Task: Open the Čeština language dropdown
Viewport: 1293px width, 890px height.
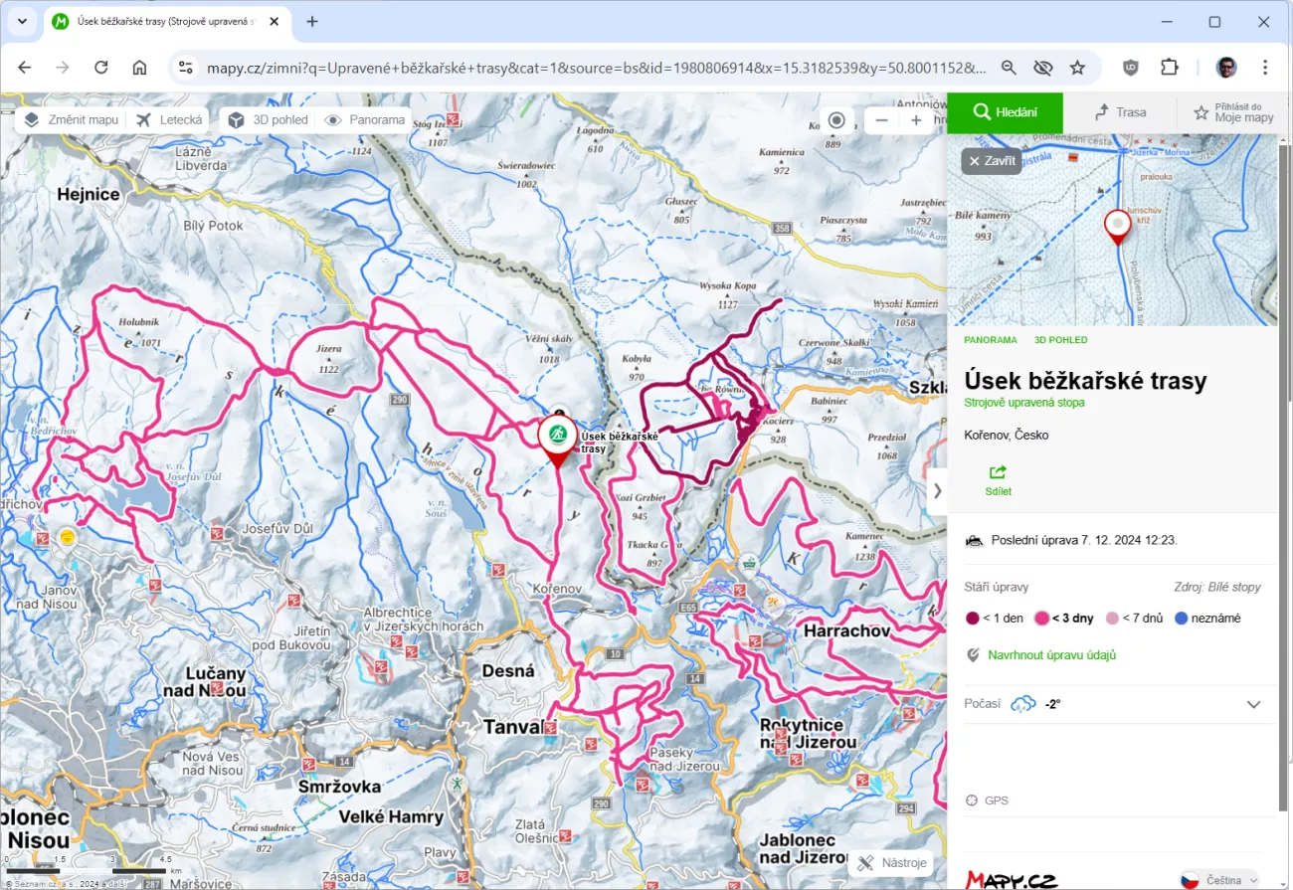Action: tap(1218, 880)
